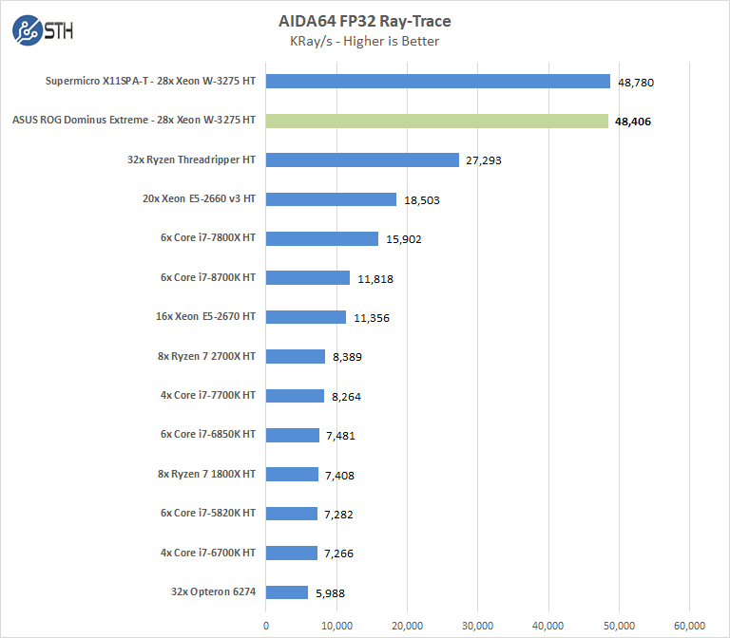The height and width of the screenshot is (638, 730).
Task: Click the 6x Core i7-7800X HT label
Action: coord(208,237)
